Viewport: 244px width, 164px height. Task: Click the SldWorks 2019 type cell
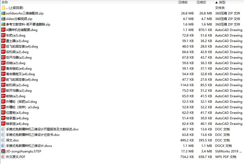tap(229, 151)
